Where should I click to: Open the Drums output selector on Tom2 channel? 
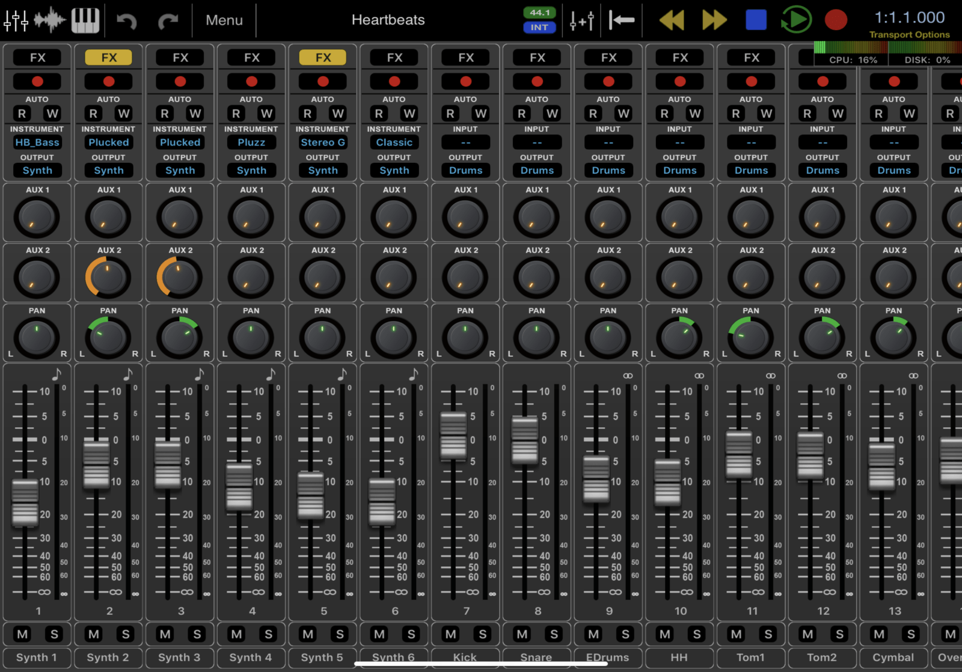click(823, 171)
